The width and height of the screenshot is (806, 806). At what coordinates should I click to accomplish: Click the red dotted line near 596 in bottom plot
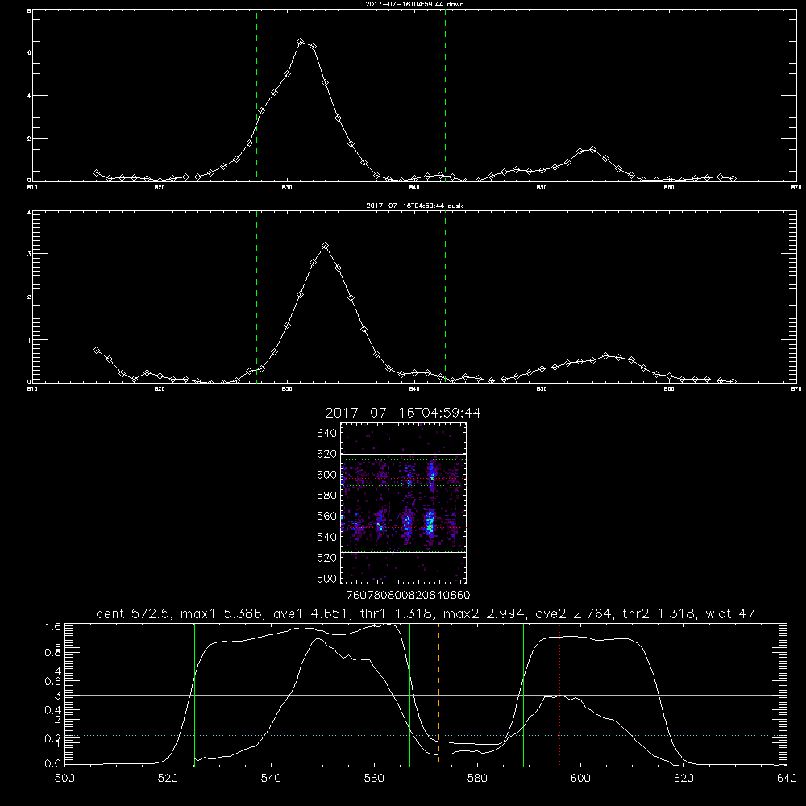pyautogui.click(x=559, y=694)
